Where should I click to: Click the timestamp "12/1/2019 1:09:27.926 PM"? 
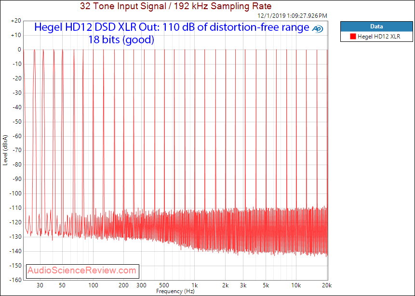(293, 16)
